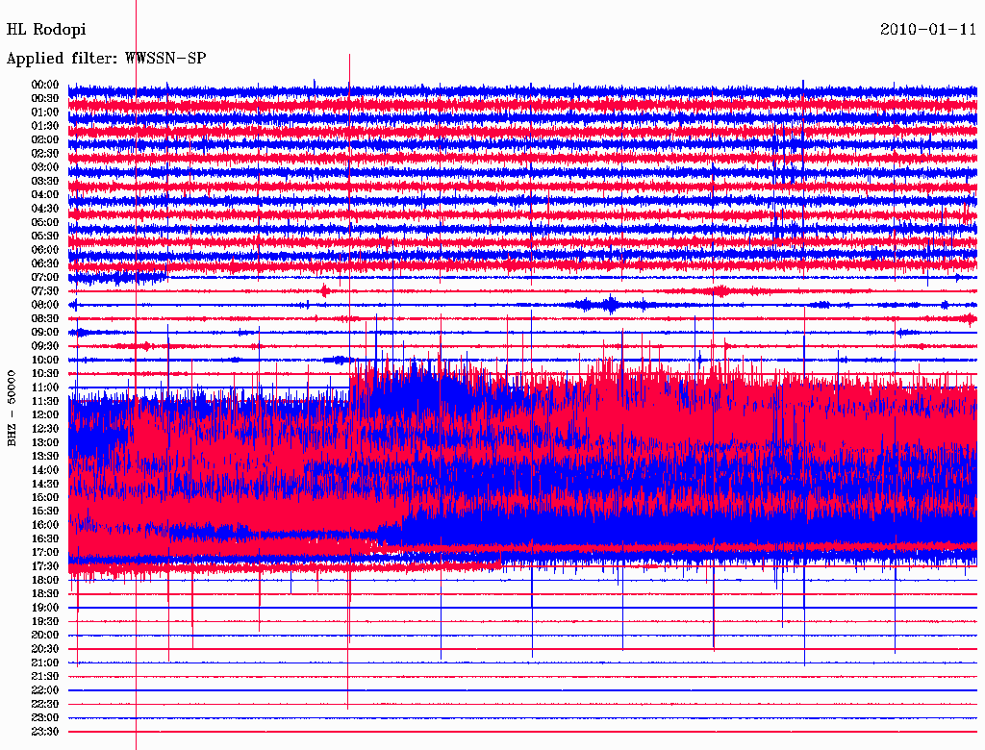Click the 10:30 time label
Screen dimensions: 985x750
(x=45, y=374)
